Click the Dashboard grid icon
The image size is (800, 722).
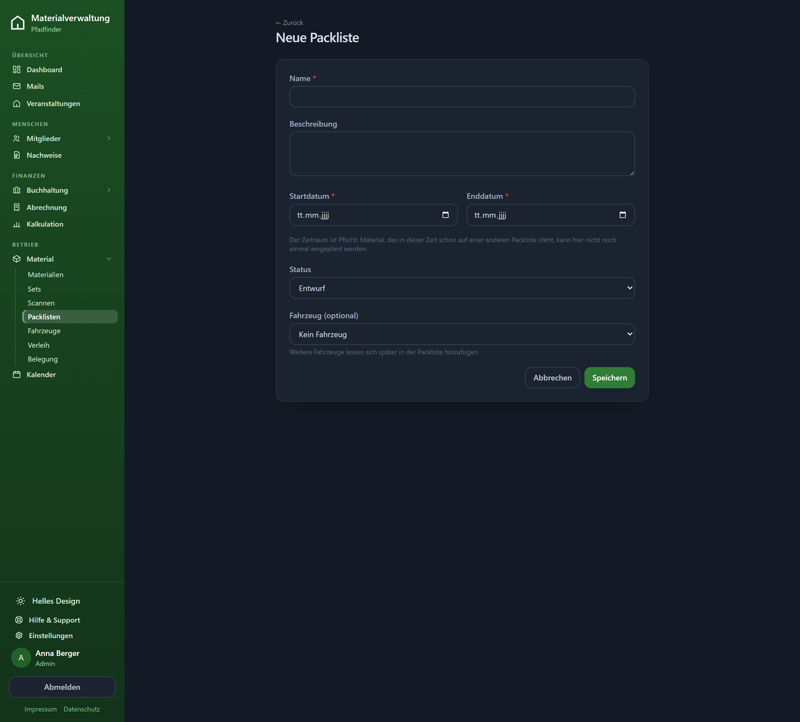coord(17,69)
